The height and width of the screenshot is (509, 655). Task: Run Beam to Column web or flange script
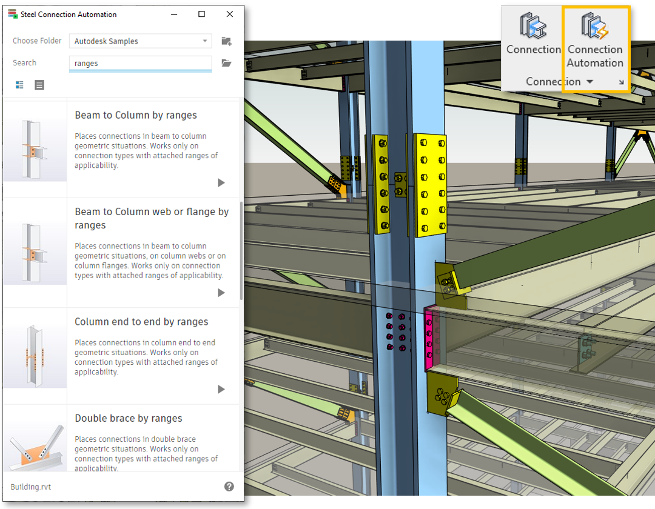tap(221, 293)
